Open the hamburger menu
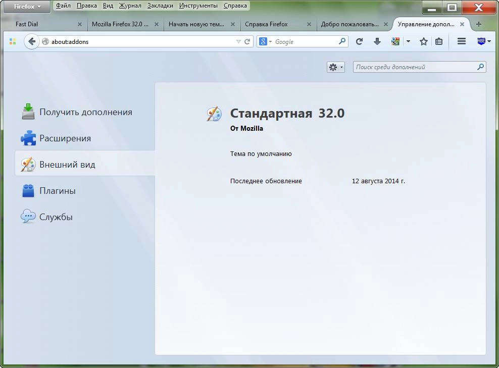 pos(462,41)
